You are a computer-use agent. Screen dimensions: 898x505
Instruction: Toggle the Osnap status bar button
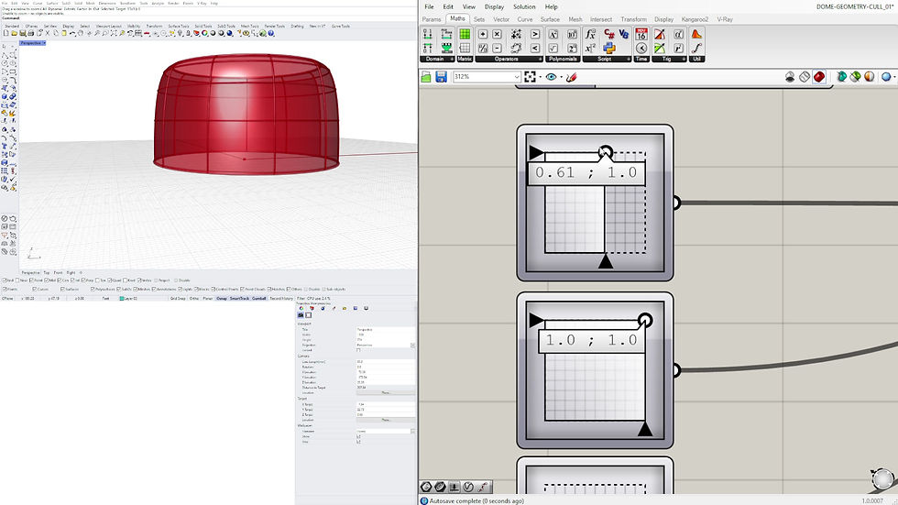(x=222, y=298)
